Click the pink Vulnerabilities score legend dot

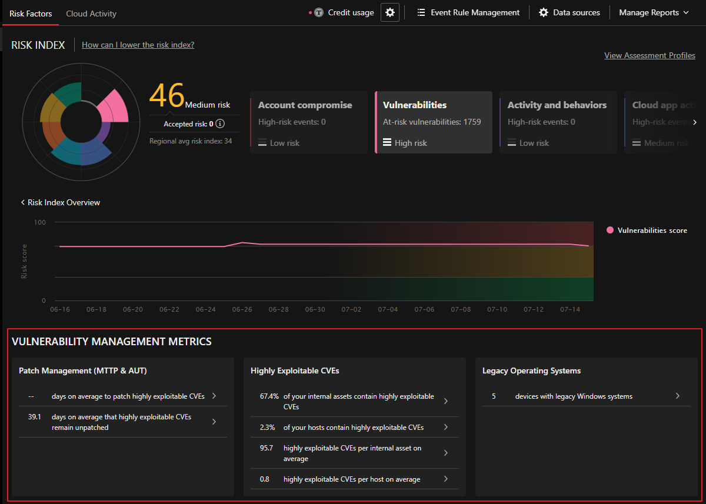pyautogui.click(x=610, y=231)
